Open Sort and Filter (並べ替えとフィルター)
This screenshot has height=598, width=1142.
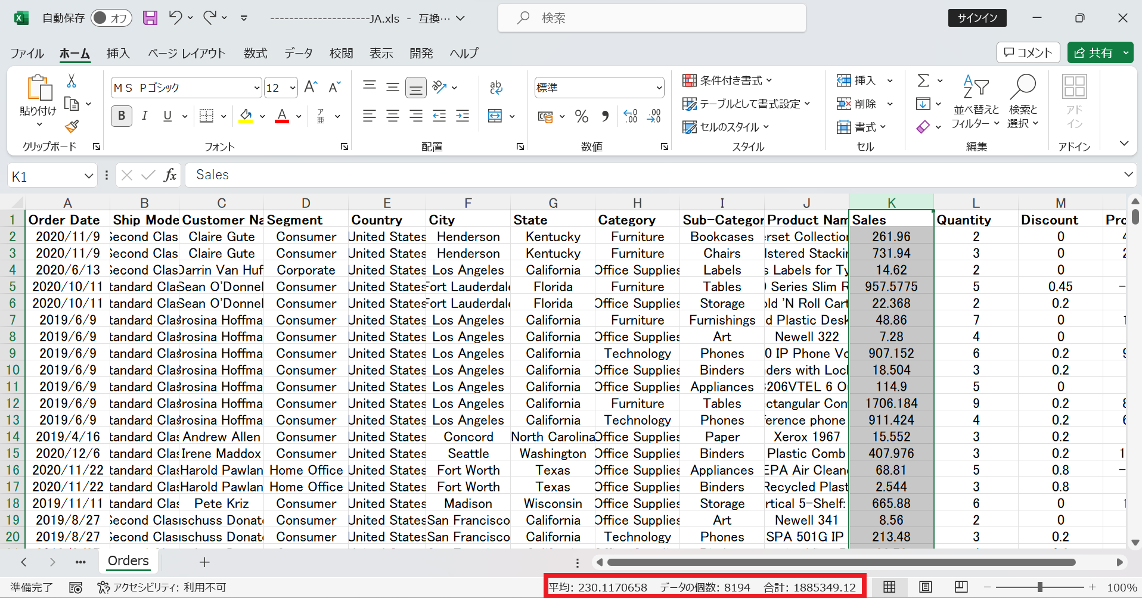[976, 101]
